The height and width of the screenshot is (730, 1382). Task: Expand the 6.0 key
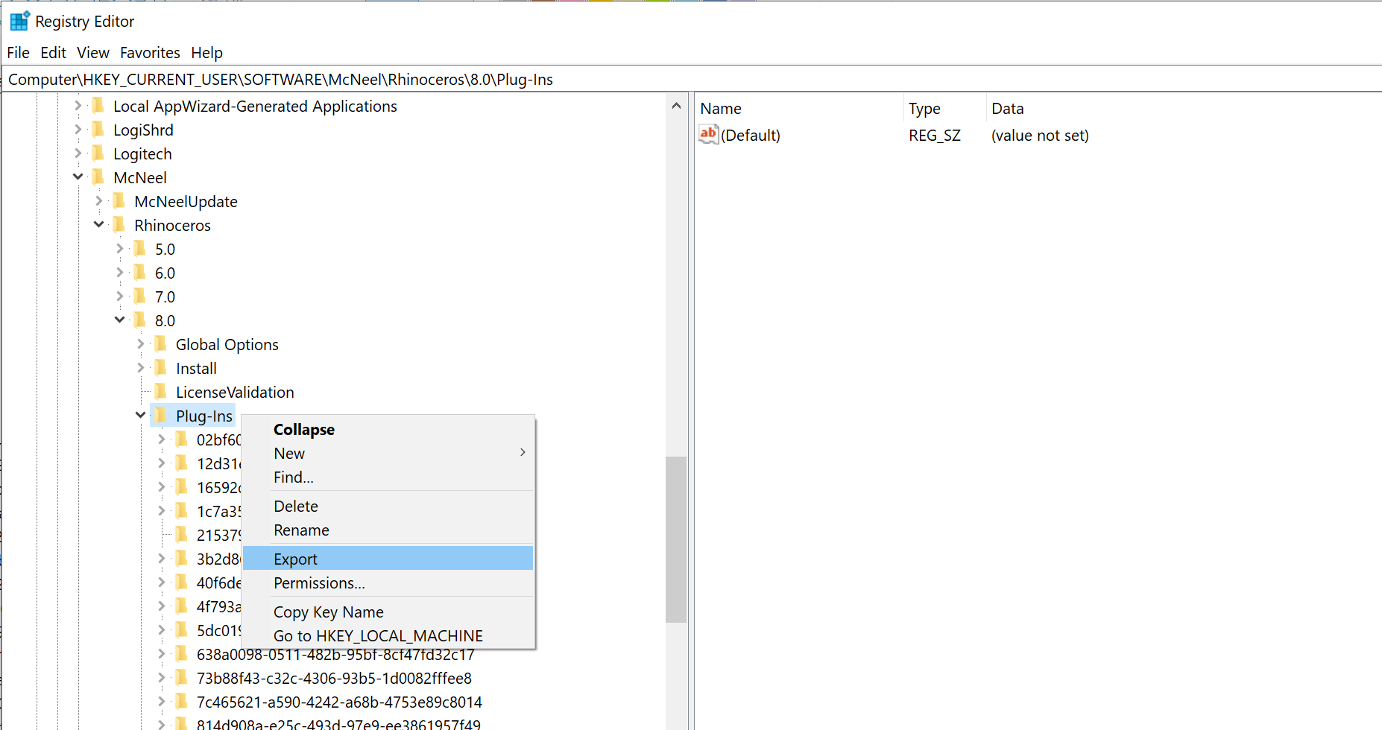[120, 273]
